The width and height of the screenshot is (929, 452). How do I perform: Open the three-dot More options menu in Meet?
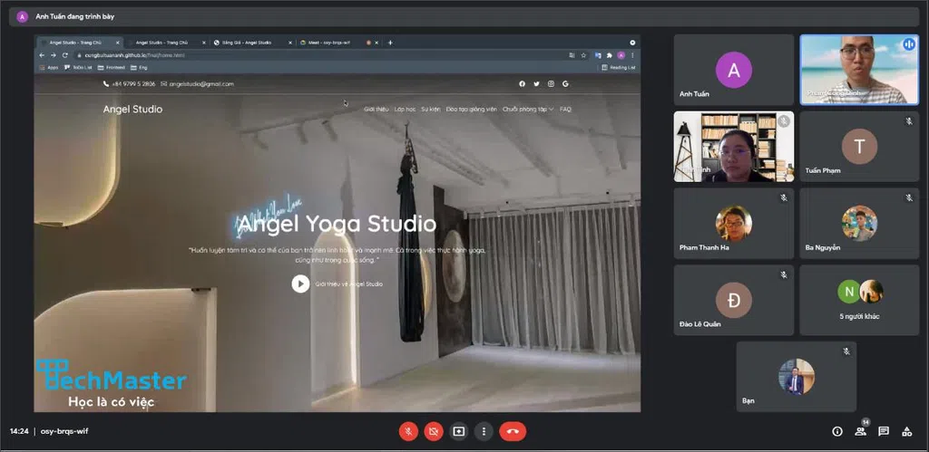pos(484,431)
